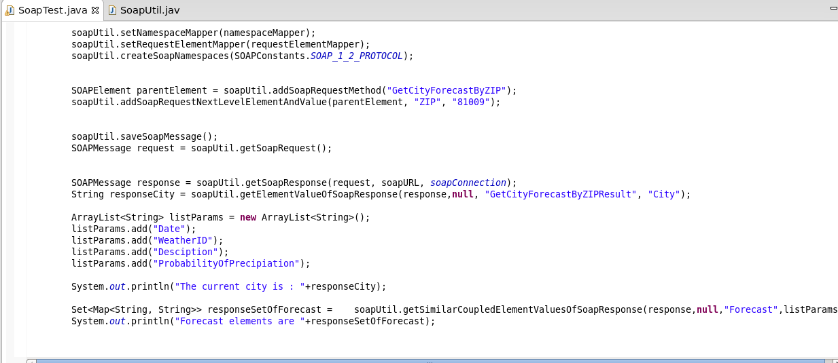Open the SoapUtil.java editor tab
This screenshot has width=838, height=363.
click(143, 10)
